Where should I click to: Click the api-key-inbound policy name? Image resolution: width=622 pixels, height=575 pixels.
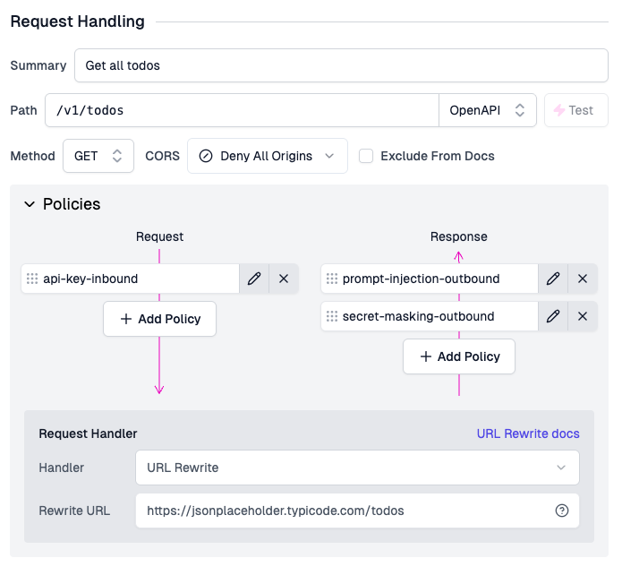(90, 279)
